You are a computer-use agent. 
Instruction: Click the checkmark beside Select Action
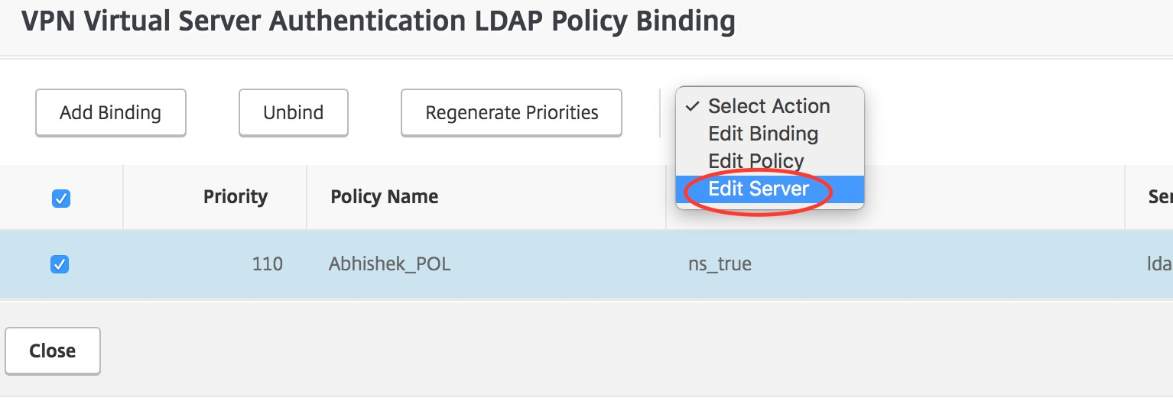coord(693,106)
